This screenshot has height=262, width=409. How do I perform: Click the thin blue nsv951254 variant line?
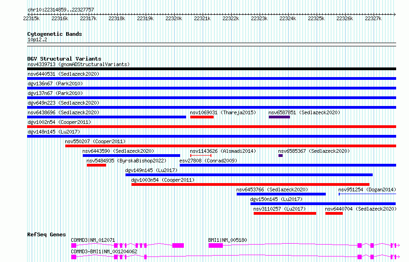coord(367,194)
